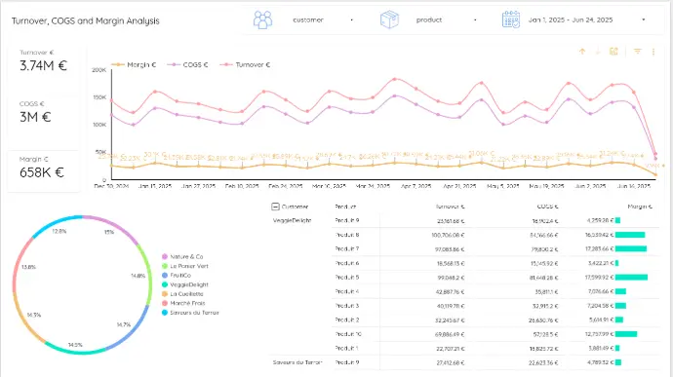
Task: Sort by the Turnover € column header
Action: click(450, 207)
